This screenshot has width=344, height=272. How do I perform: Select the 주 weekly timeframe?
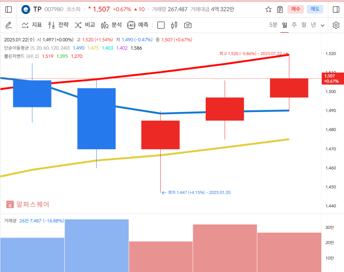(294, 25)
